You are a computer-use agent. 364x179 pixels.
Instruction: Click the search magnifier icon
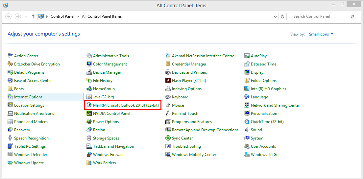click(x=352, y=16)
